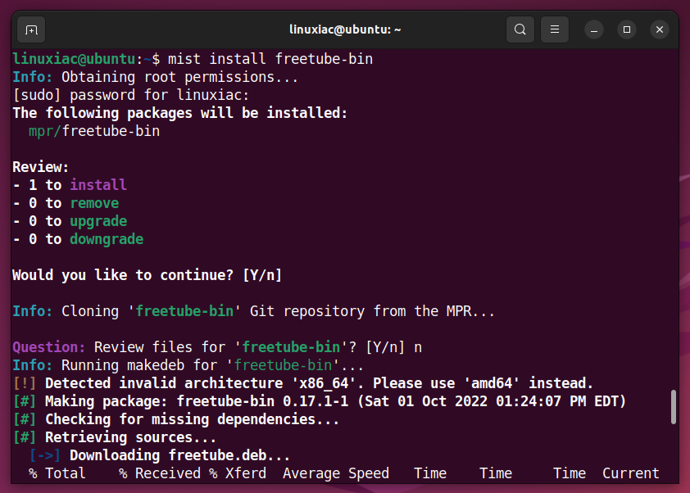Open the hamburger main menu
The image size is (690, 493).
[x=555, y=30]
